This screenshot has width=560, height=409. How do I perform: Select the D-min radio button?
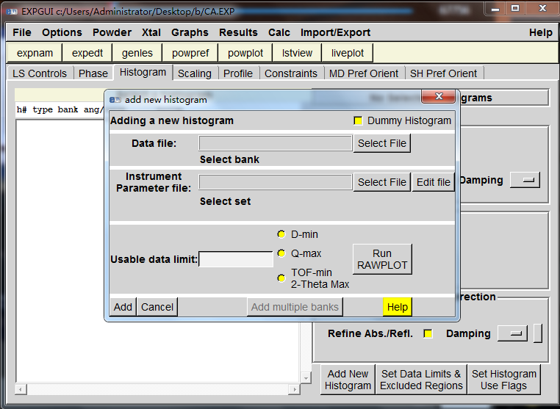pyautogui.click(x=281, y=234)
